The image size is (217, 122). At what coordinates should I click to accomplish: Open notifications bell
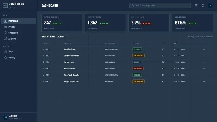coord(196,5)
